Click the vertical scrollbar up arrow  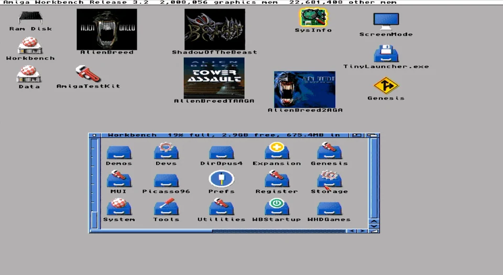pyautogui.click(x=374, y=221)
